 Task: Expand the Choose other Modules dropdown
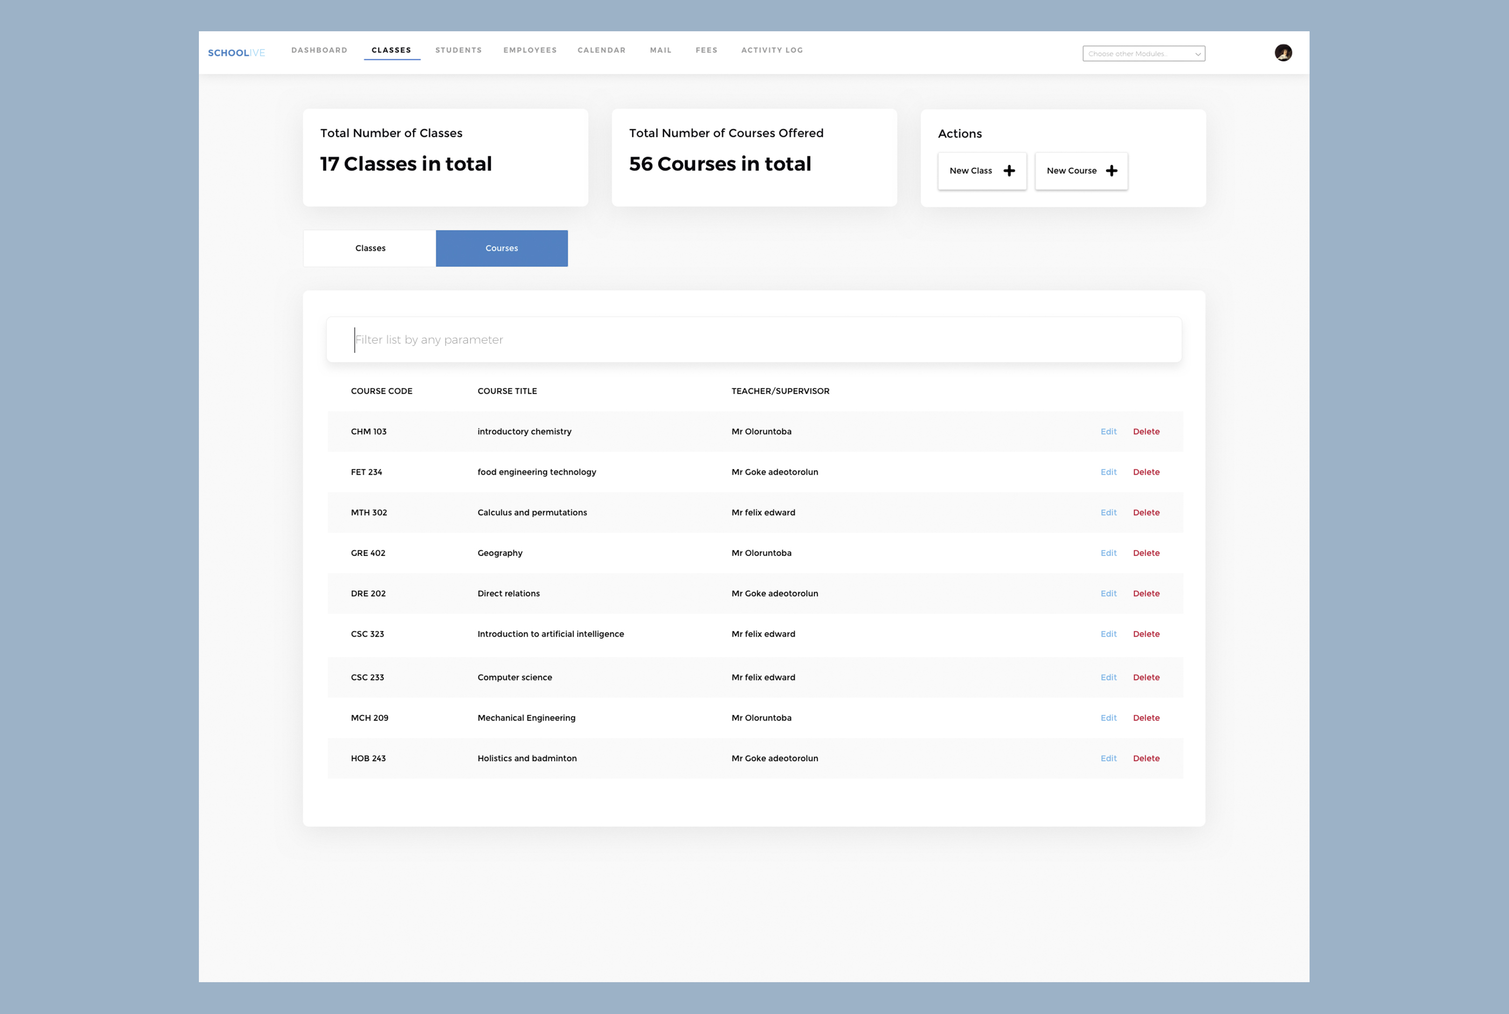point(1144,54)
